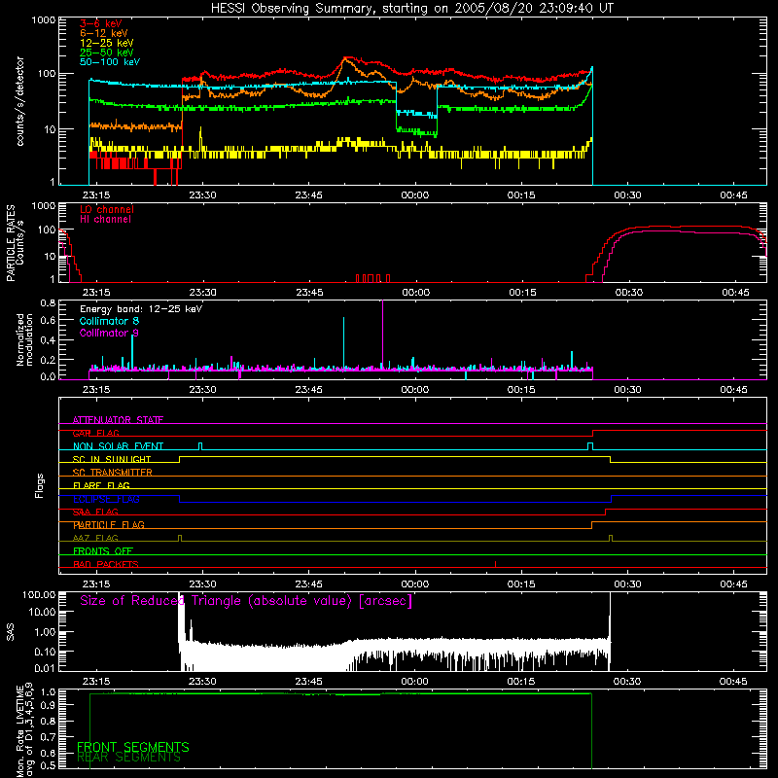Click the tallest magenta Collimator 9 modulation spike
Image resolution: width=778 pixels, height=778 pixels.
[382, 335]
